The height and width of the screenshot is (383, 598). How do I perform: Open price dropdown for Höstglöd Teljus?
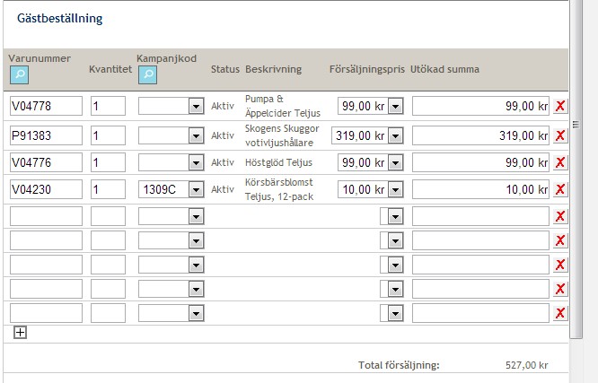pos(395,162)
